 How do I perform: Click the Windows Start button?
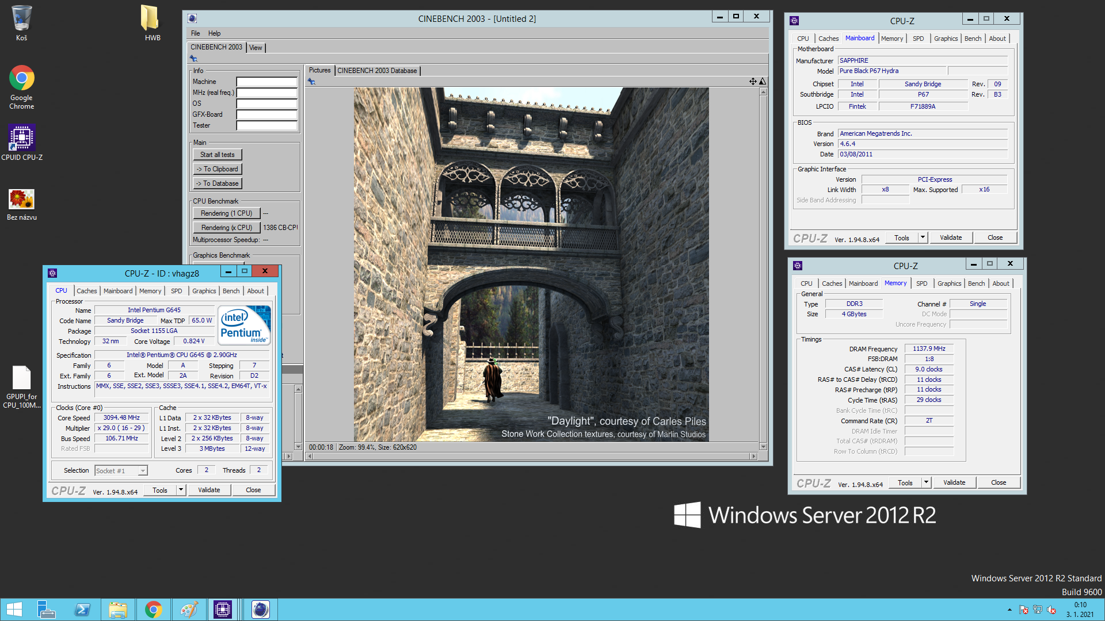coord(14,609)
